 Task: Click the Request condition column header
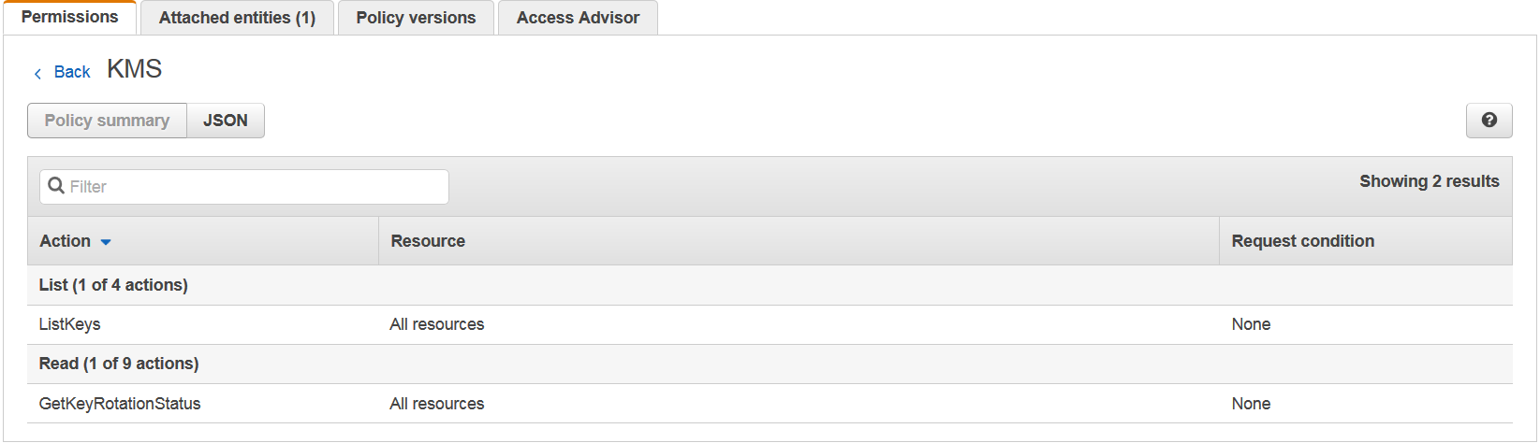(x=1302, y=241)
